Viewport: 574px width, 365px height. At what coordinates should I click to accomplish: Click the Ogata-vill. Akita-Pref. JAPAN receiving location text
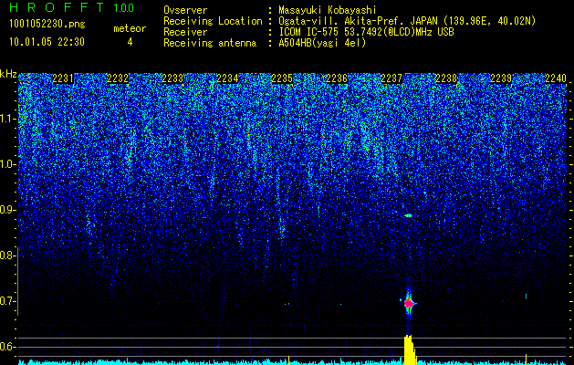[x=409, y=21]
